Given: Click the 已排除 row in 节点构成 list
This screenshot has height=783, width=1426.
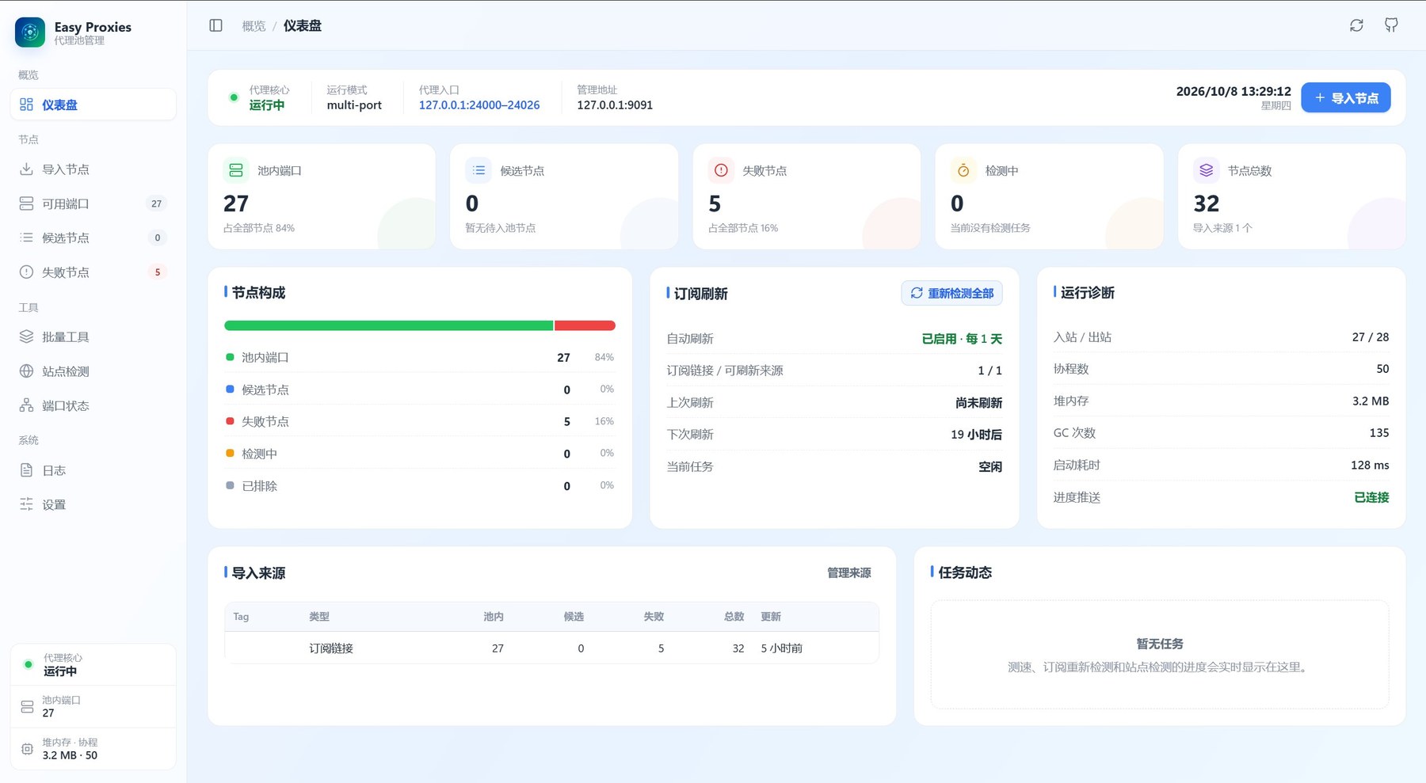Looking at the screenshot, I should pyautogui.click(x=420, y=485).
